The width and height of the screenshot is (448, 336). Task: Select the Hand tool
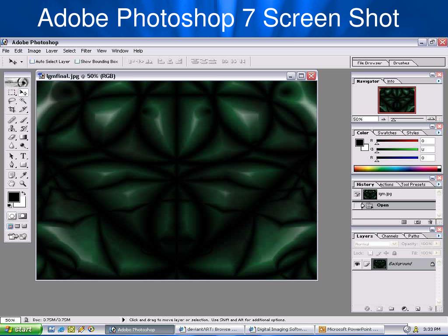click(x=12, y=183)
